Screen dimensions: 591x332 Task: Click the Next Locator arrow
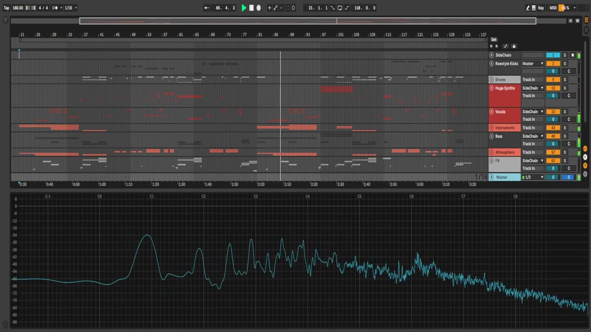pyautogui.click(x=497, y=46)
